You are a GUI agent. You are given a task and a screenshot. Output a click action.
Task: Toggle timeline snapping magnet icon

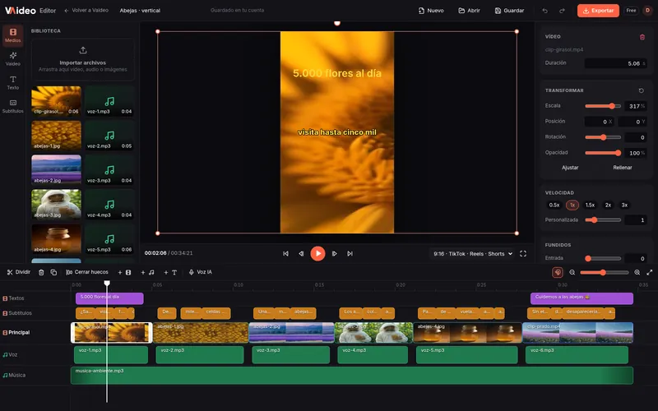[x=558, y=273]
